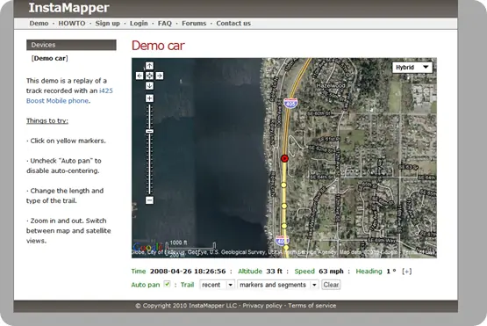The height and width of the screenshot is (326, 487).
Task: Open the Privacy policy link
Action: click(262, 306)
